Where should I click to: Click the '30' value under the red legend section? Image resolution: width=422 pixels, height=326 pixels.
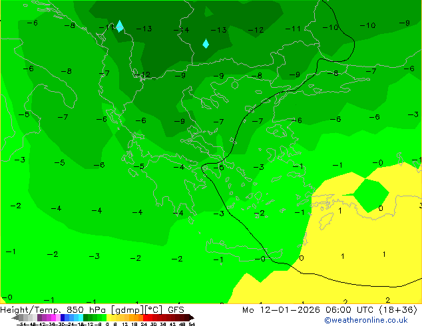(153, 324)
